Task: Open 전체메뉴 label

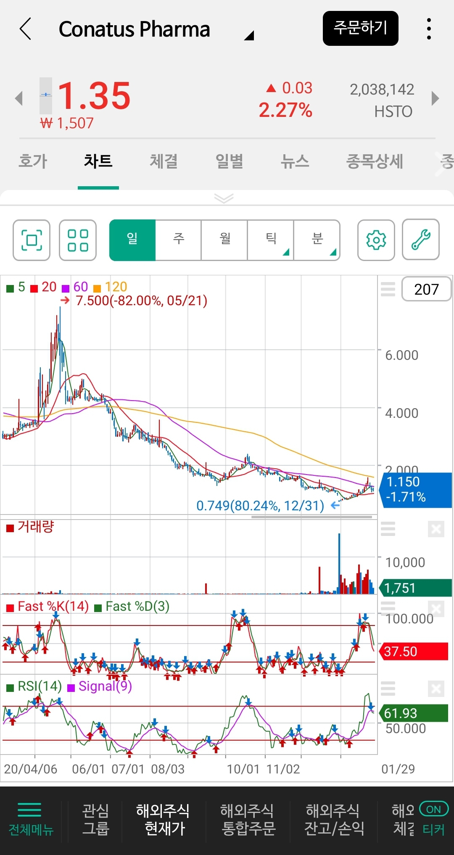Action: click(31, 830)
